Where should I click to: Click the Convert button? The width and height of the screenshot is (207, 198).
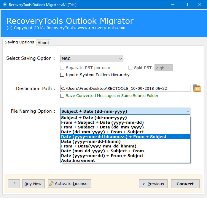pyautogui.click(x=185, y=184)
